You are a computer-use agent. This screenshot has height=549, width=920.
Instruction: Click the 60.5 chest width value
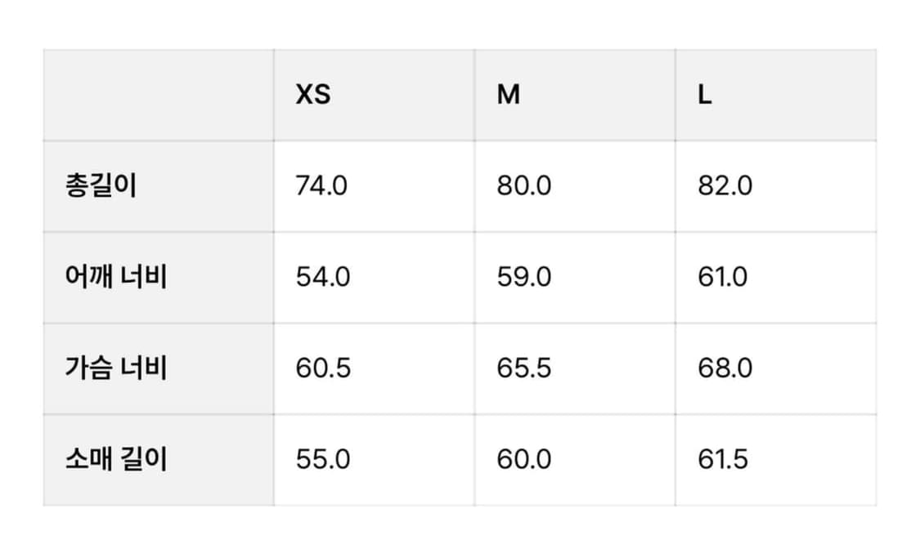[x=323, y=368]
